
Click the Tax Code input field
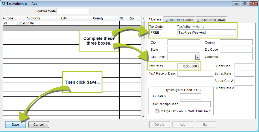coord(156,32)
